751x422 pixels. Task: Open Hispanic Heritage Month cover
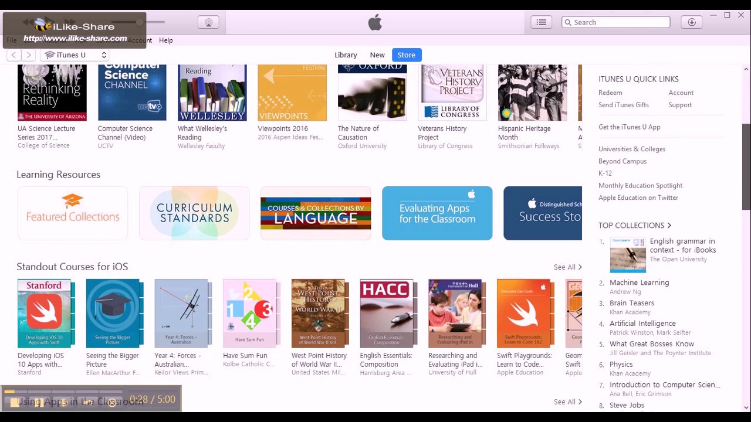click(533, 93)
